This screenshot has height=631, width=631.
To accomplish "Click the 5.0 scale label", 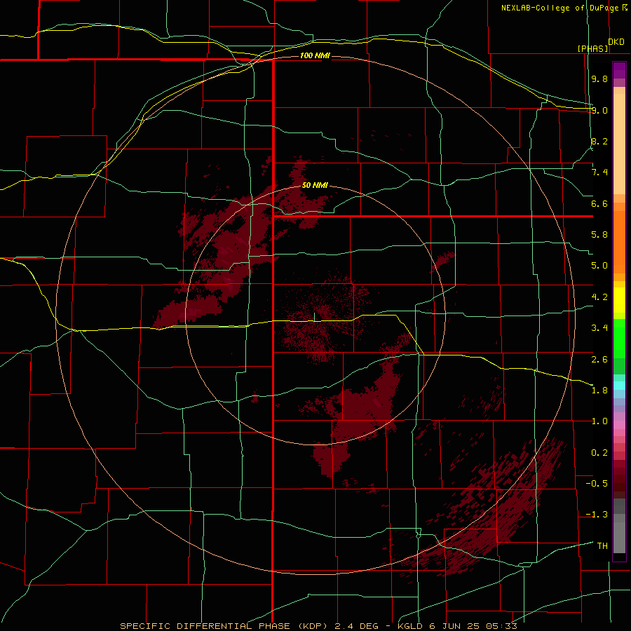I will pyautogui.click(x=599, y=266).
